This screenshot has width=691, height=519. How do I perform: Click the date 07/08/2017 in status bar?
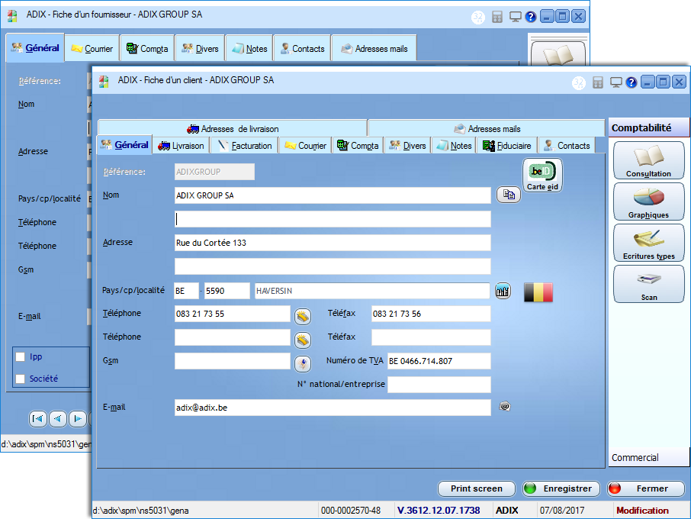click(x=562, y=510)
